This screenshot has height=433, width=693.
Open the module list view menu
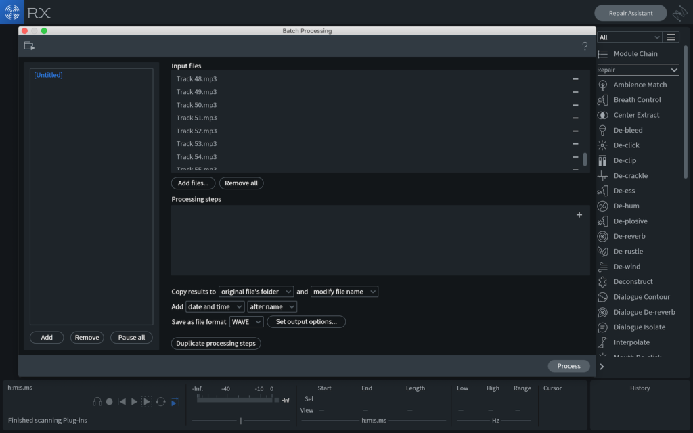[671, 37]
